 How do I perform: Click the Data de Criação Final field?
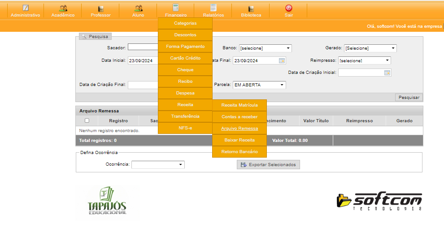click(144, 85)
